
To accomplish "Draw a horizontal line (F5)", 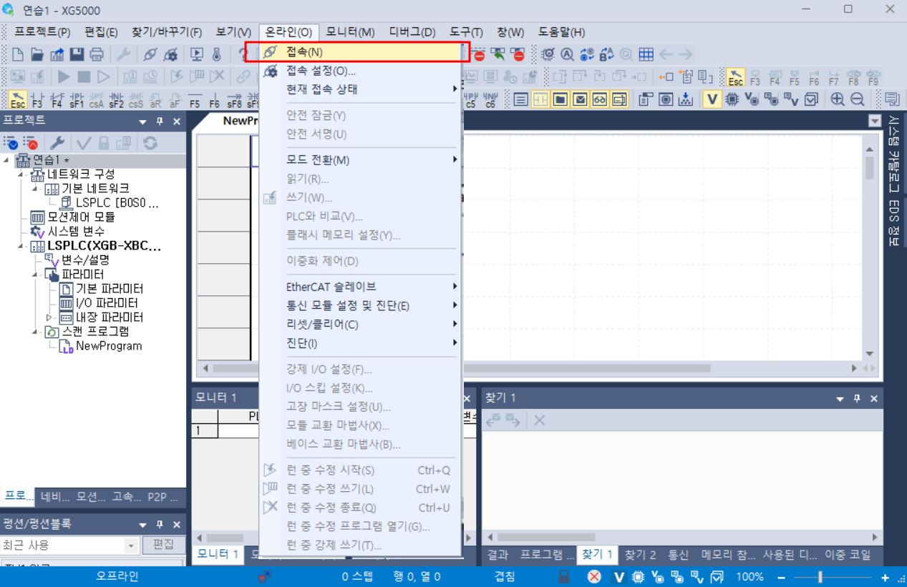I will (x=195, y=99).
